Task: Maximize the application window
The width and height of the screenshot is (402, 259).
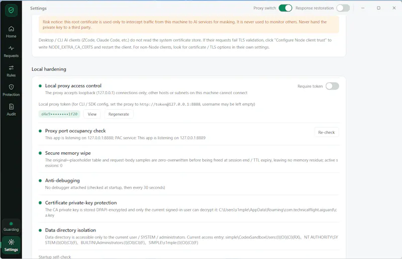Action: pyautogui.click(x=378, y=8)
